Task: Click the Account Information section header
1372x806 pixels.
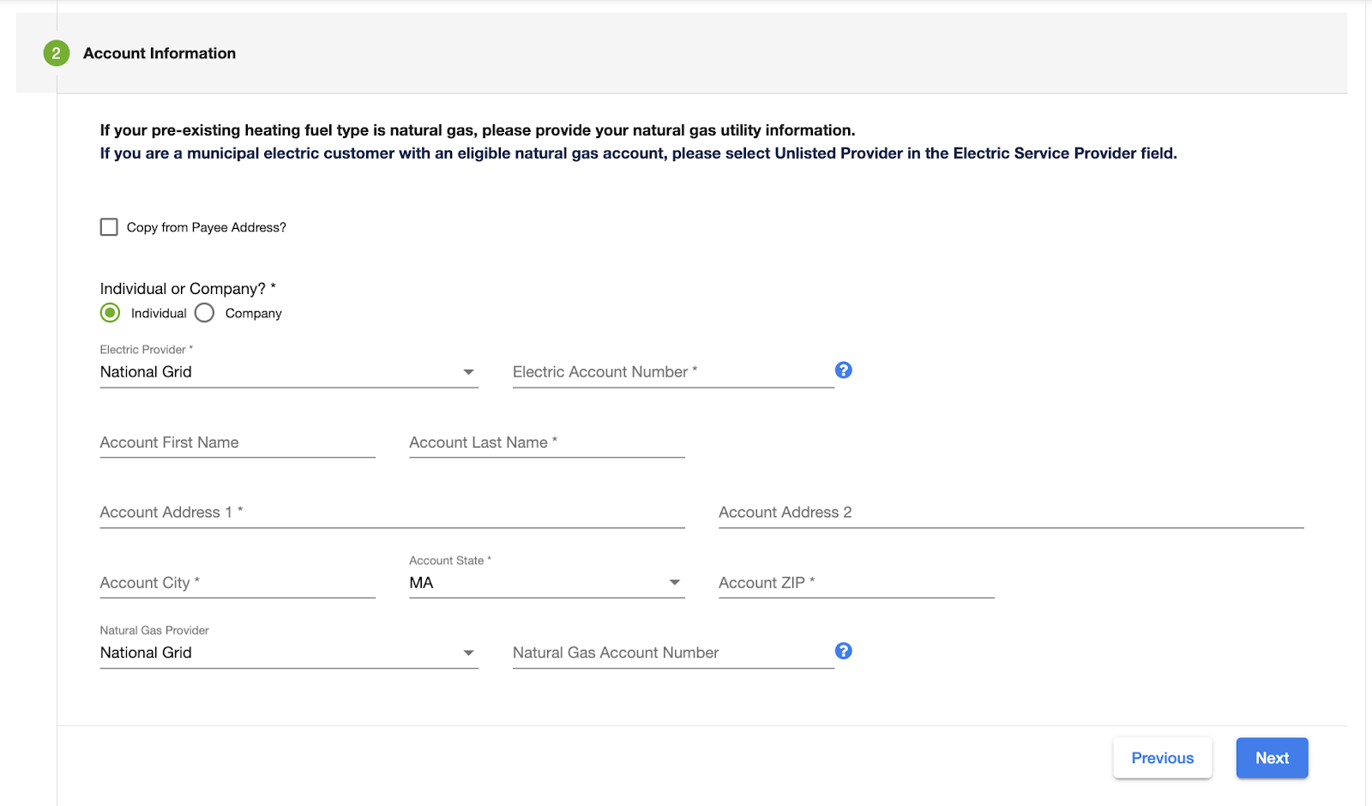Action: 159,53
